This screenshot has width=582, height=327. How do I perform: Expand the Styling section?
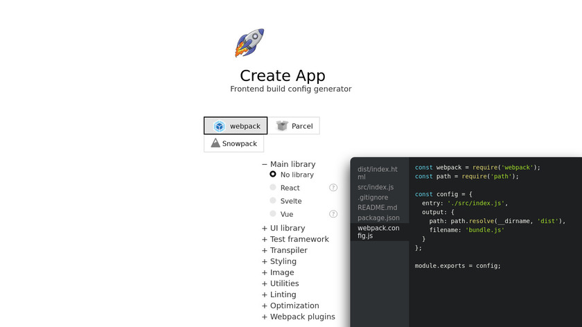coord(279,261)
